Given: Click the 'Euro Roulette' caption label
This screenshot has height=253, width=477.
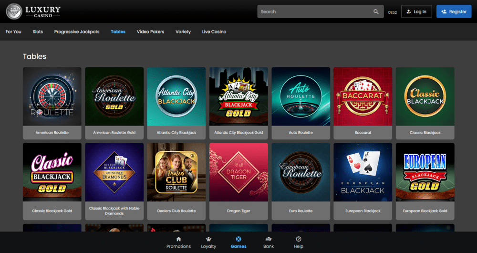Looking at the screenshot, I should pyautogui.click(x=301, y=211).
